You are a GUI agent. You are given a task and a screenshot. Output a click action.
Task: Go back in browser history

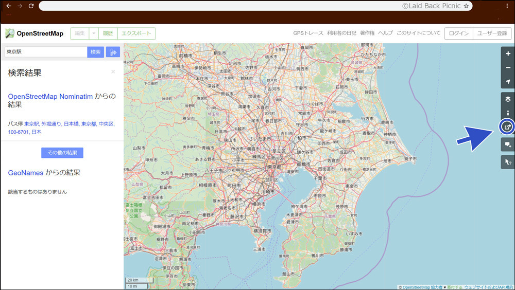[9, 6]
